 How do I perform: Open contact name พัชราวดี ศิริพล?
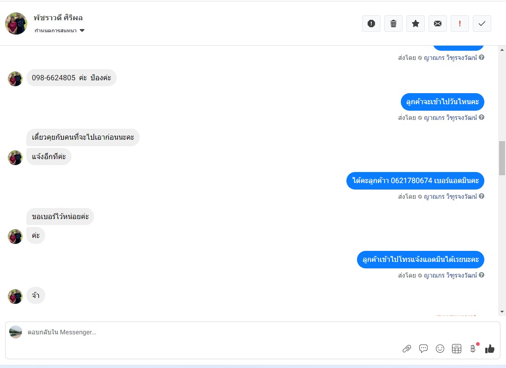coord(58,18)
